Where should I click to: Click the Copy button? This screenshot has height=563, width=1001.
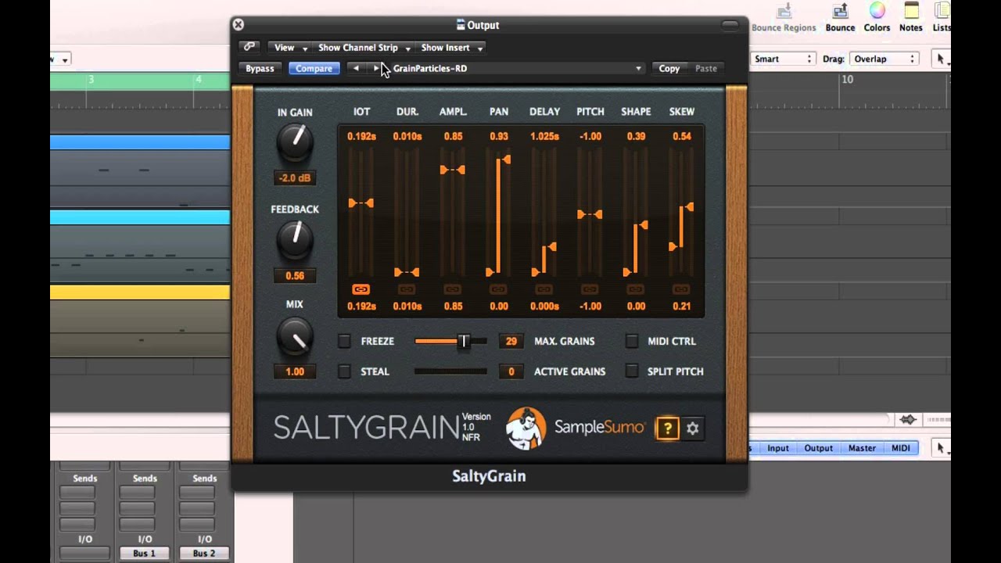(669, 69)
